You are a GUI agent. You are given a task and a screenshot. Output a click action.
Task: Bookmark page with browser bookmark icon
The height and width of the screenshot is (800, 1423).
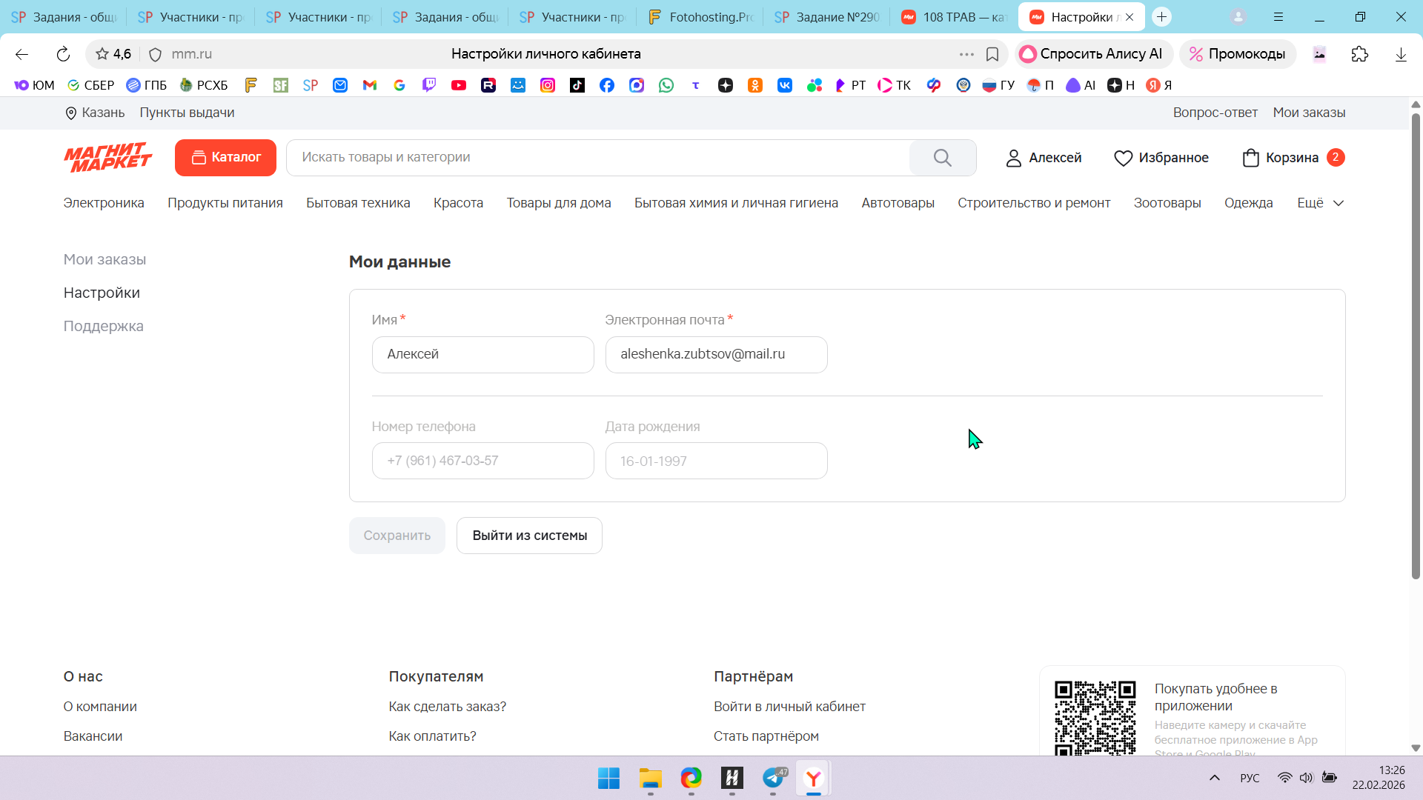pos(992,54)
